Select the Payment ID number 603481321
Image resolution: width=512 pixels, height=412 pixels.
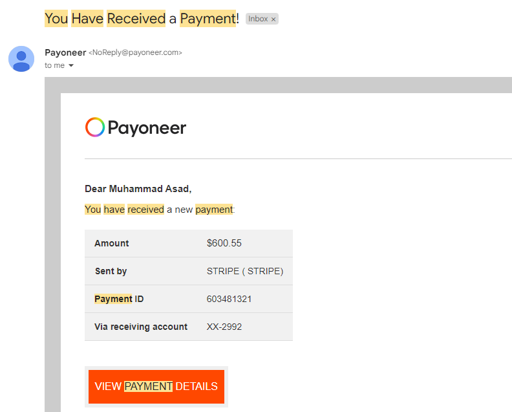229,299
